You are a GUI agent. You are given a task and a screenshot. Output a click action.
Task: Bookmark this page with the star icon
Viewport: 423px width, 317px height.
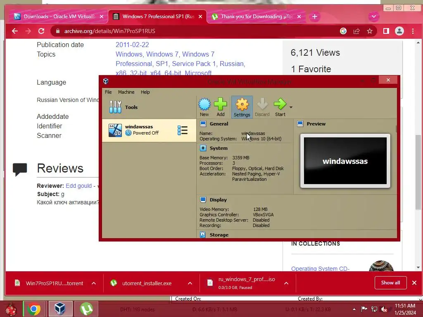point(370,31)
